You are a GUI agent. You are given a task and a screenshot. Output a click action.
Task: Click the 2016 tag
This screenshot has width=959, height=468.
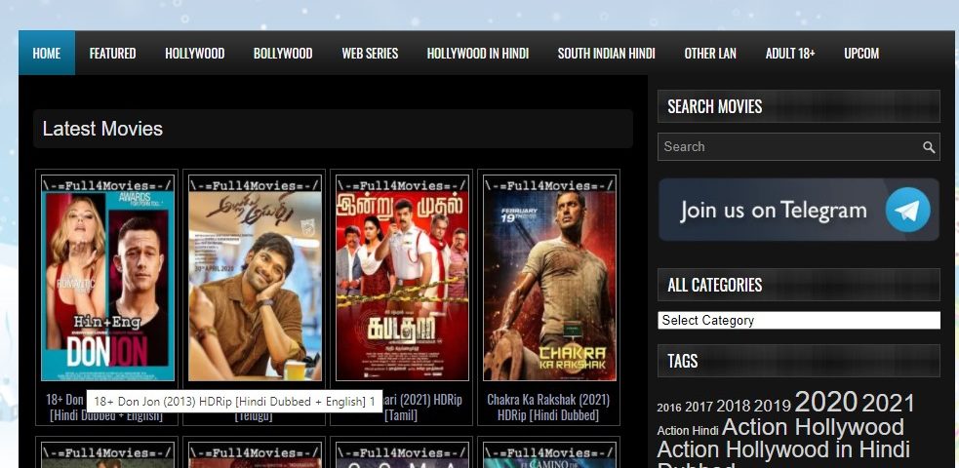pyautogui.click(x=669, y=408)
